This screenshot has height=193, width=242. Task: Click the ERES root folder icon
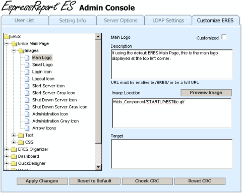(7, 36)
